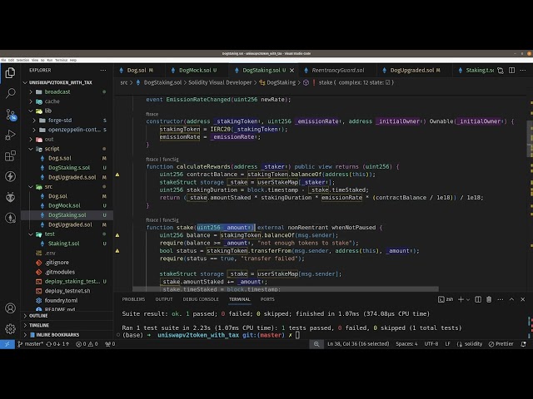The height and width of the screenshot is (399, 533).
Task: Click the zoom magnifier in status bar
Action: (316, 344)
